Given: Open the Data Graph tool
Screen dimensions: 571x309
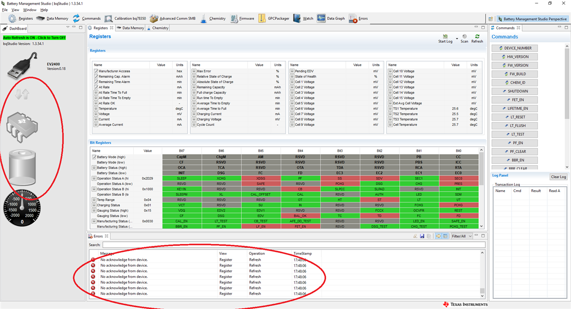Looking at the screenshot, I should (x=331, y=19).
